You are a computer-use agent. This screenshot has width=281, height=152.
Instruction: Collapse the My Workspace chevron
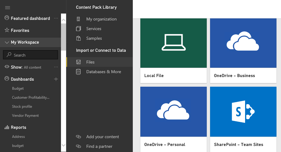coord(7,42)
